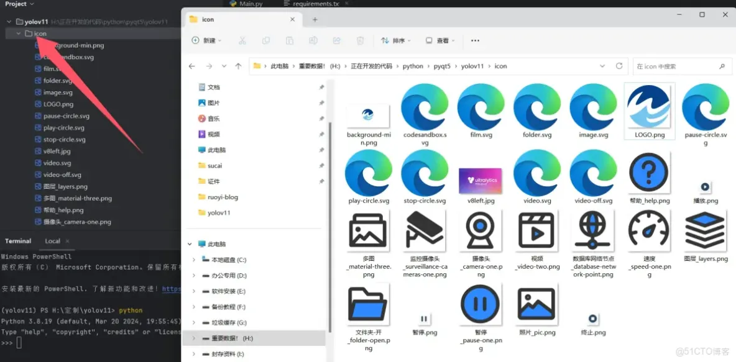Select the 终止.png file
This screenshot has height=362, width=736.
(x=593, y=319)
